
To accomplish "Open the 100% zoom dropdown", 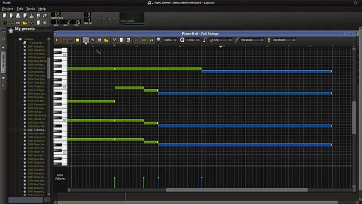I will (170, 40).
